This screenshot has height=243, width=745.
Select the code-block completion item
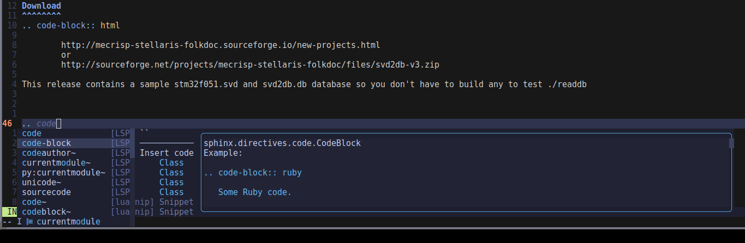46,143
